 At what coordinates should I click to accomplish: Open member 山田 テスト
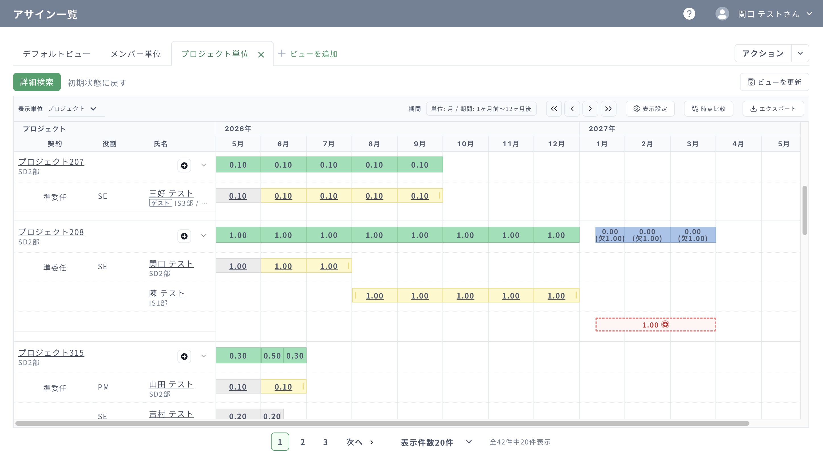171,384
